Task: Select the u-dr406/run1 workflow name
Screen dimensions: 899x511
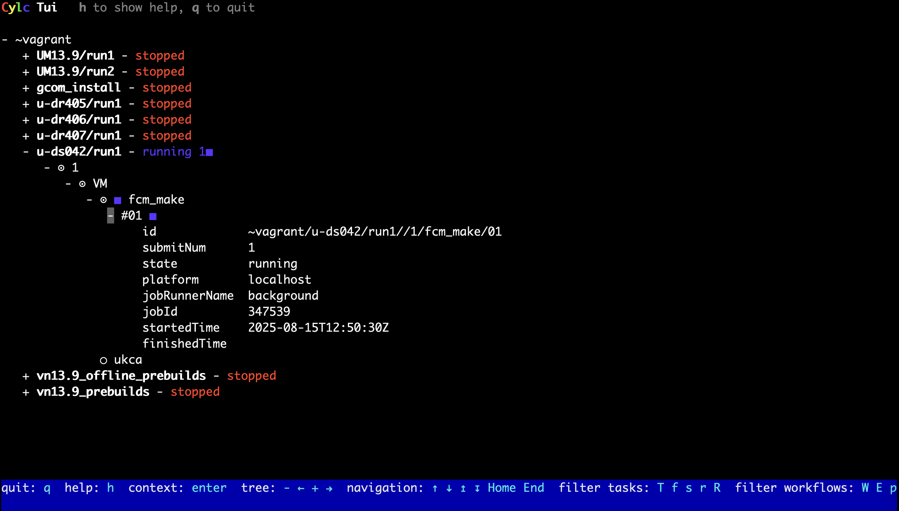Action: (79, 120)
